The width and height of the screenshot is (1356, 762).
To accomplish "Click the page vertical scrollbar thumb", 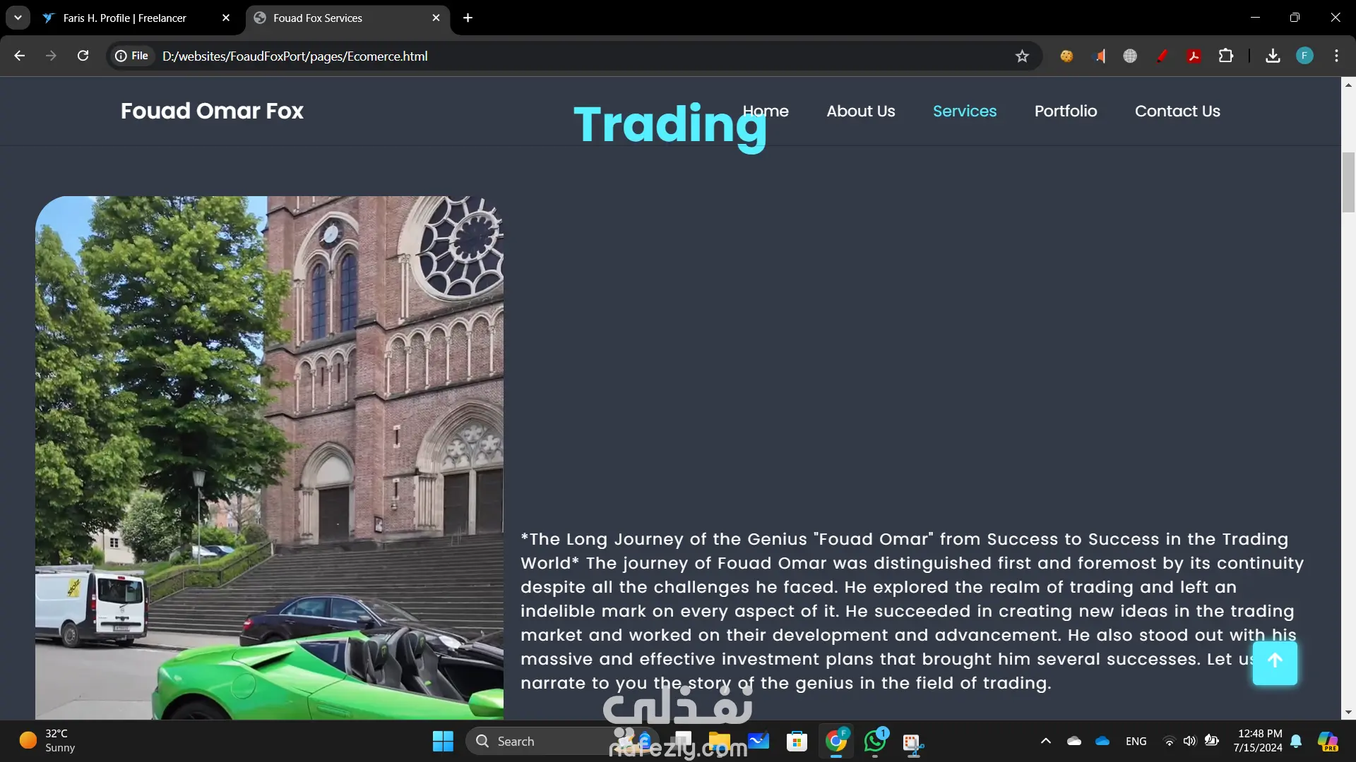I will pos(1348,182).
